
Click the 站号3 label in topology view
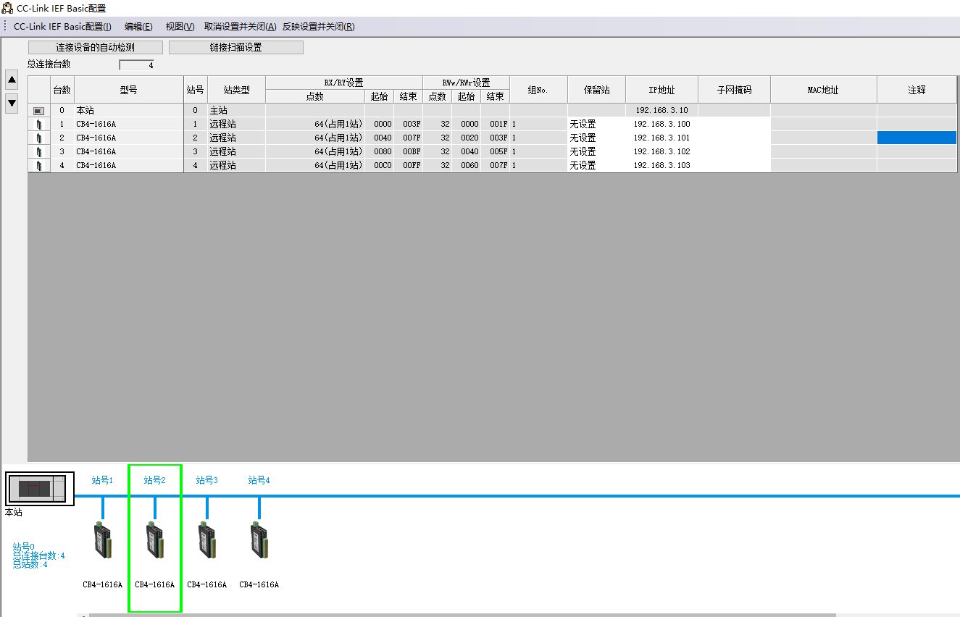206,480
